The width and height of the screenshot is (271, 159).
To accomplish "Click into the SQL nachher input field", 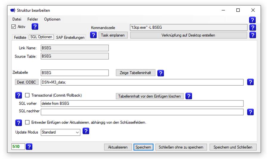I will [x=142, y=112].
